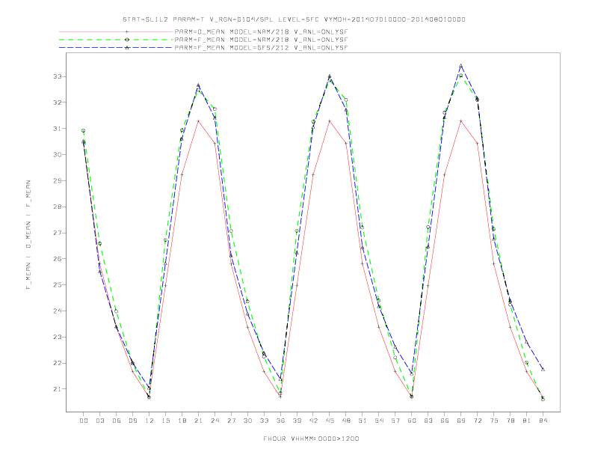The height and width of the screenshot is (458, 592).
Task: Click y-axis tick label 27
Action: pos(58,233)
